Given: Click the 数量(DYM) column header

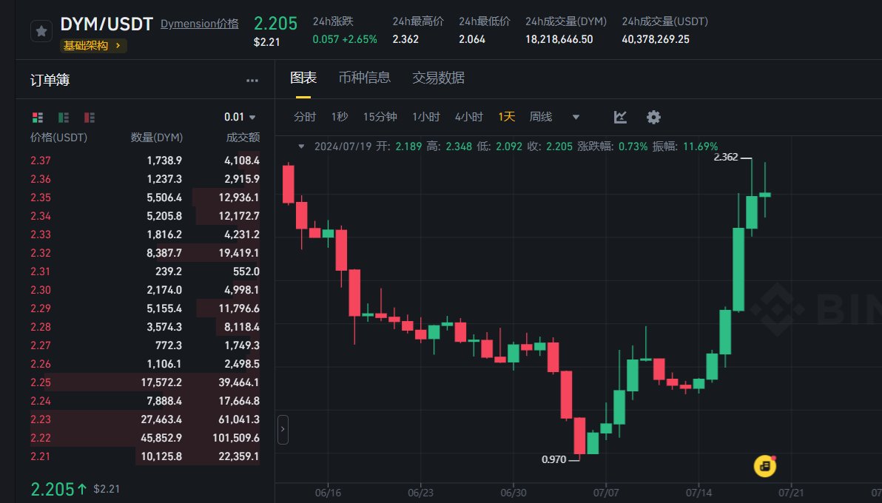Looking at the screenshot, I should (156, 138).
